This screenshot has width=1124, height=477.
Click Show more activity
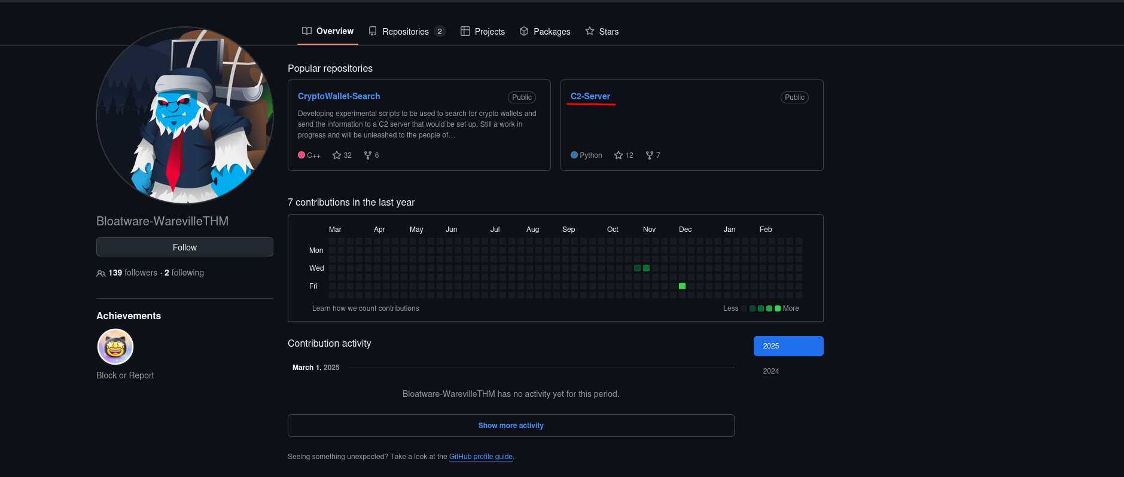click(x=511, y=426)
